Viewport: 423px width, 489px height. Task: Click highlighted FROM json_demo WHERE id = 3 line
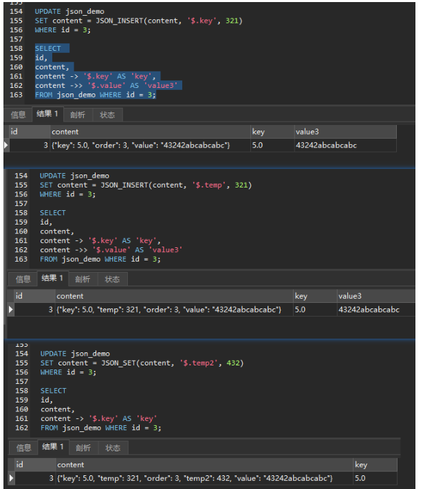pyautogui.click(x=96, y=95)
